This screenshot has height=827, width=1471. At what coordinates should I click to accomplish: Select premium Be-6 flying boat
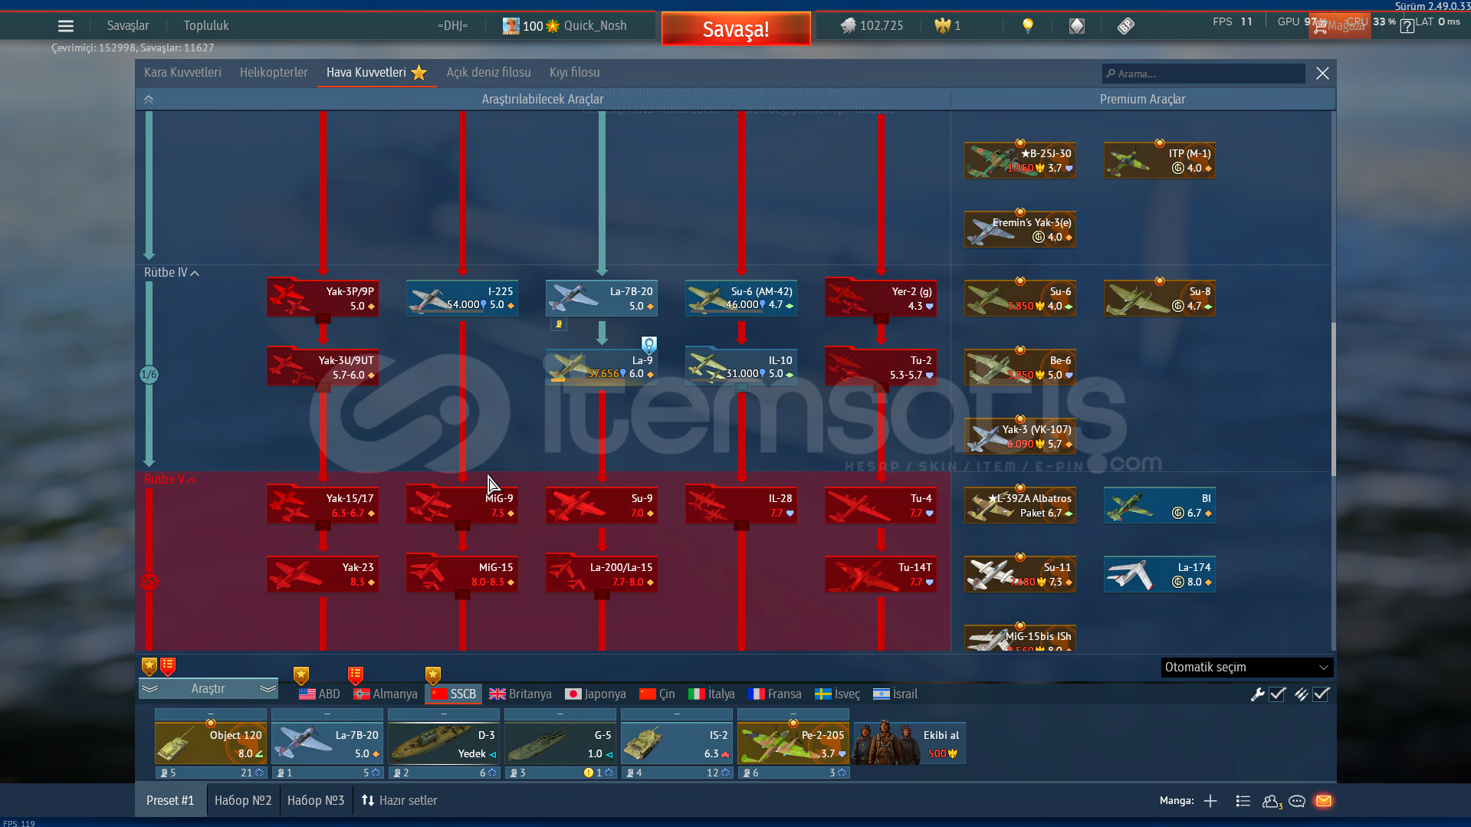tap(1020, 368)
